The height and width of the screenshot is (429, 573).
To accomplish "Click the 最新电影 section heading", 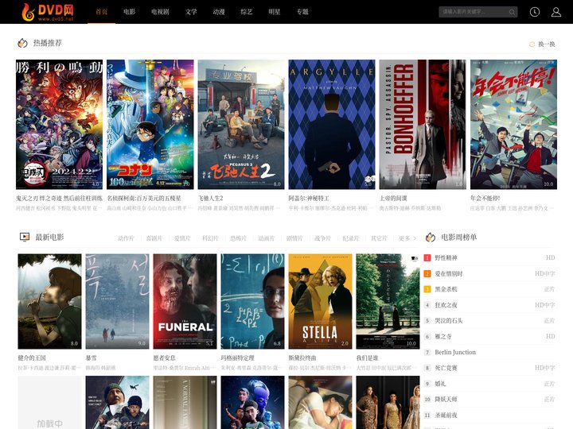I will pyautogui.click(x=49, y=237).
